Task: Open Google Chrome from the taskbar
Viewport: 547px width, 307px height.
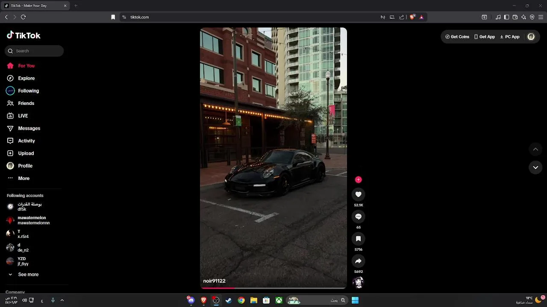Action: coord(241,300)
